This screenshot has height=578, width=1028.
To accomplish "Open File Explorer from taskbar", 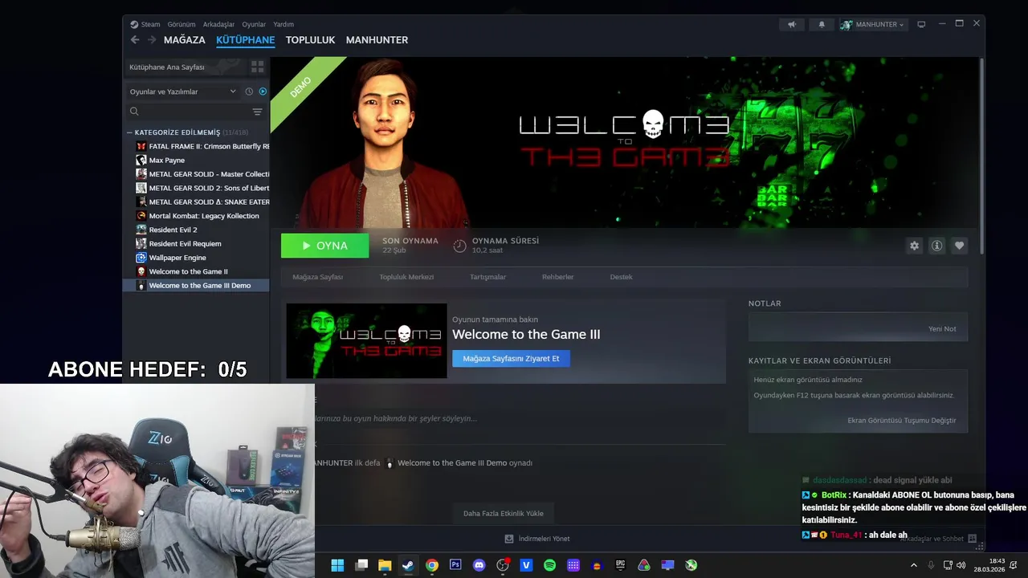I will [x=385, y=565].
